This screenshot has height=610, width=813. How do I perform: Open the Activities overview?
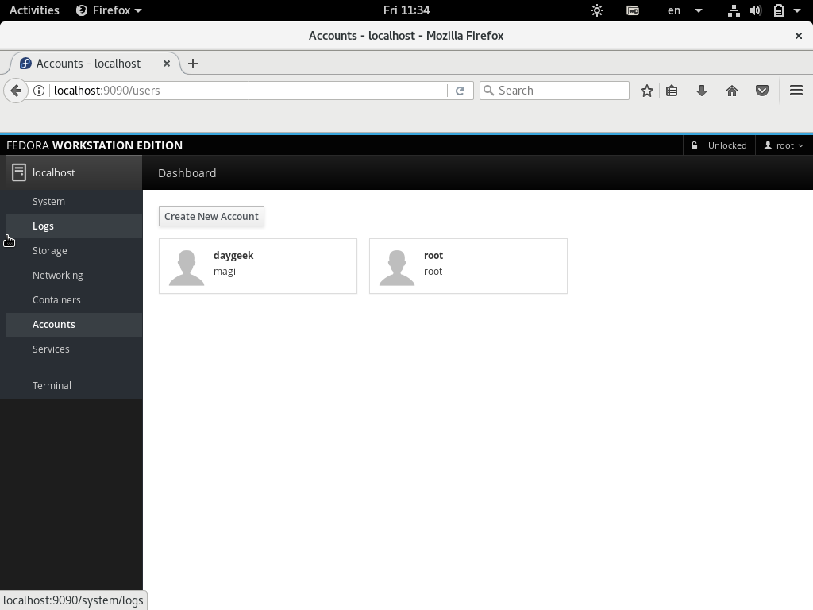pyautogui.click(x=34, y=10)
